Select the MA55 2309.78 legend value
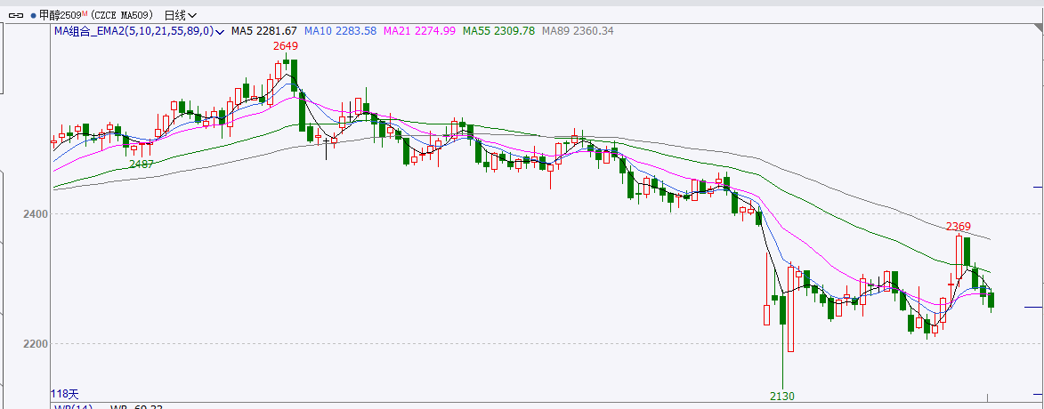 point(498,30)
